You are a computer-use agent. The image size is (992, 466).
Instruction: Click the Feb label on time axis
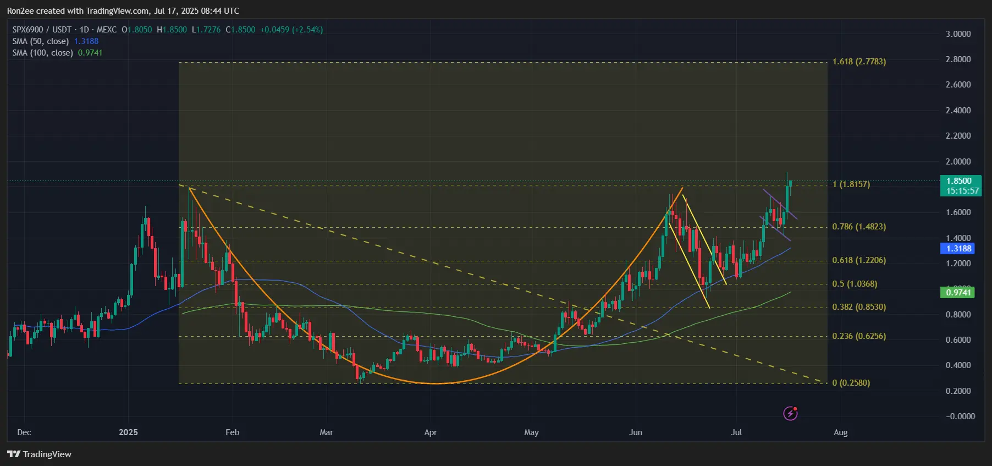click(233, 432)
